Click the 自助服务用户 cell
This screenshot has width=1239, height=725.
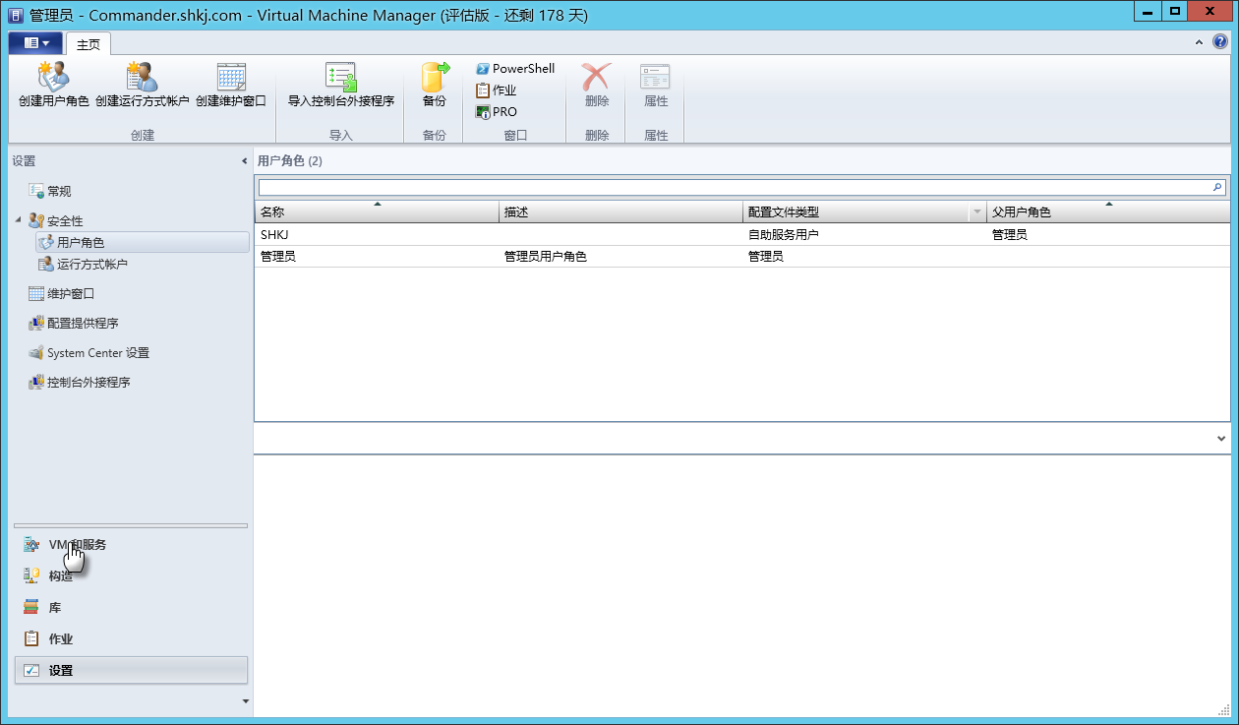tap(783, 235)
